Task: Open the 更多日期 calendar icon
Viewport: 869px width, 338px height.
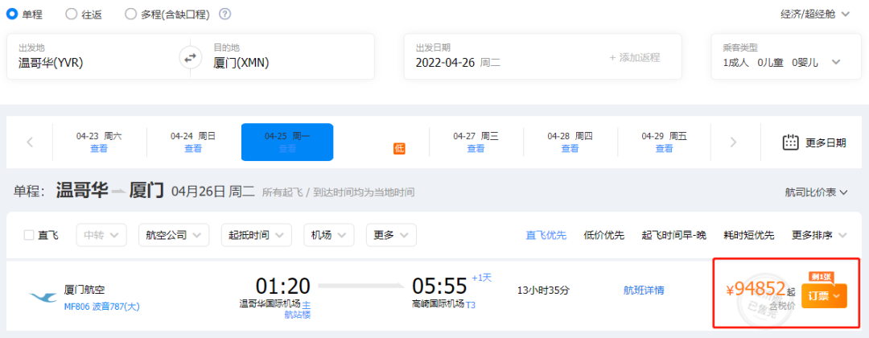Action: tap(790, 142)
